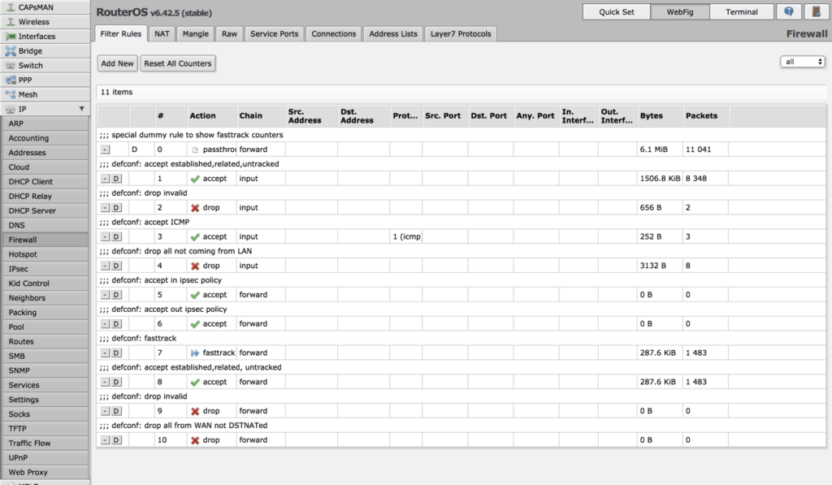Remove rule 1 with minus button
The width and height of the screenshot is (832, 485).
tap(105, 179)
